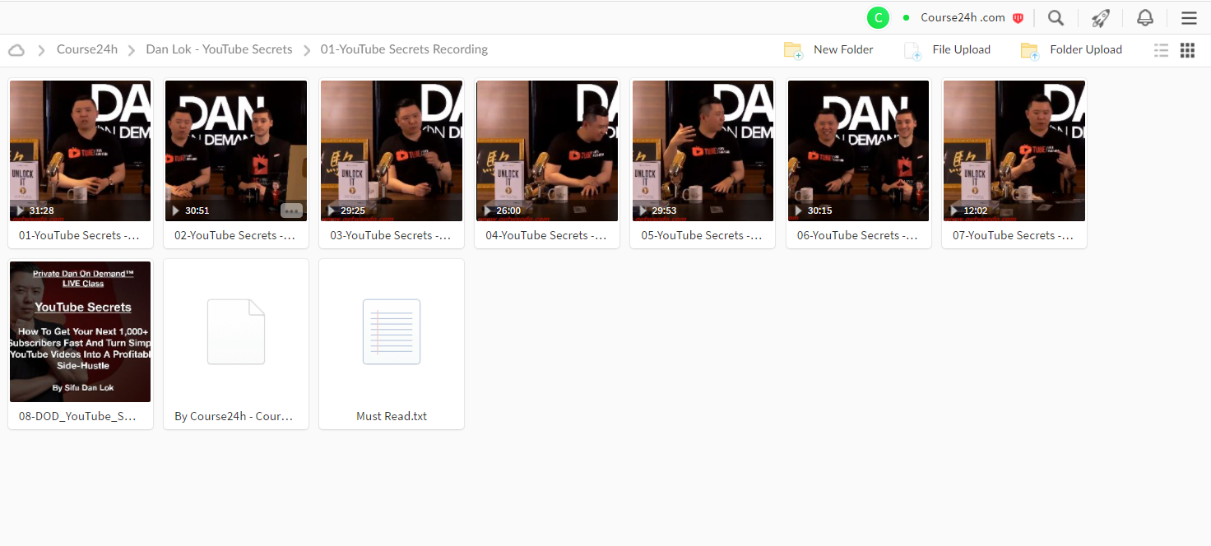Open the options dots on video 02
1211x546 pixels.
pos(291,211)
